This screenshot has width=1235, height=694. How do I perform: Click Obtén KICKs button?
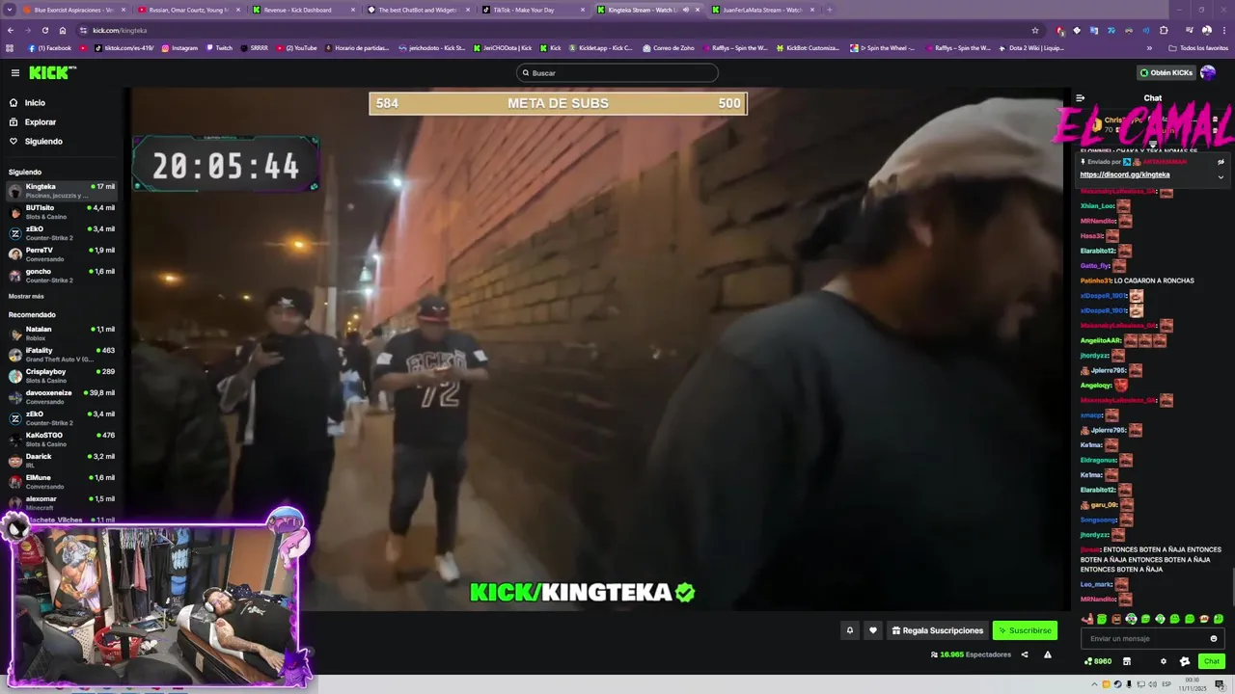pyautogui.click(x=1166, y=72)
